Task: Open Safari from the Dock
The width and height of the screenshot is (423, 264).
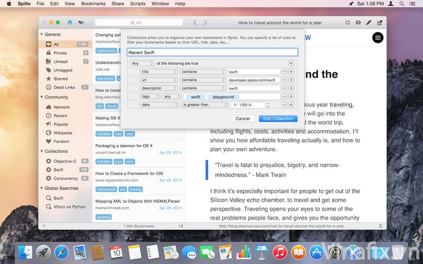Action: pos(61,252)
